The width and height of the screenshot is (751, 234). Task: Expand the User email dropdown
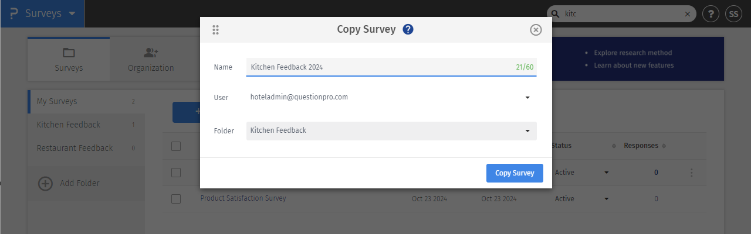click(527, 98)
